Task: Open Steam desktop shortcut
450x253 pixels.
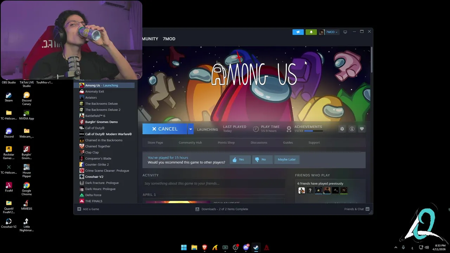Action: tap(9, 97)
